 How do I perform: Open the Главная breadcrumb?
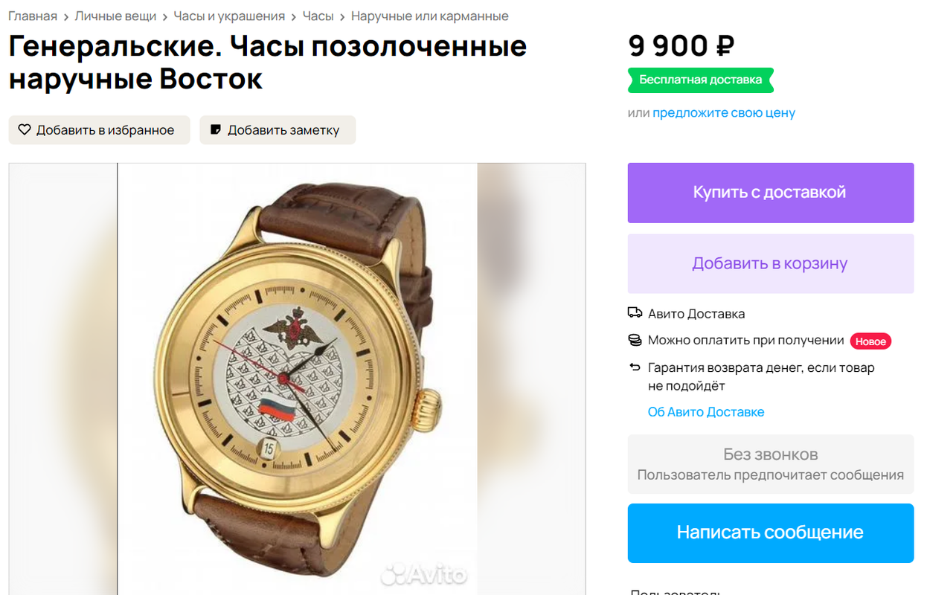tap(33, 16)
